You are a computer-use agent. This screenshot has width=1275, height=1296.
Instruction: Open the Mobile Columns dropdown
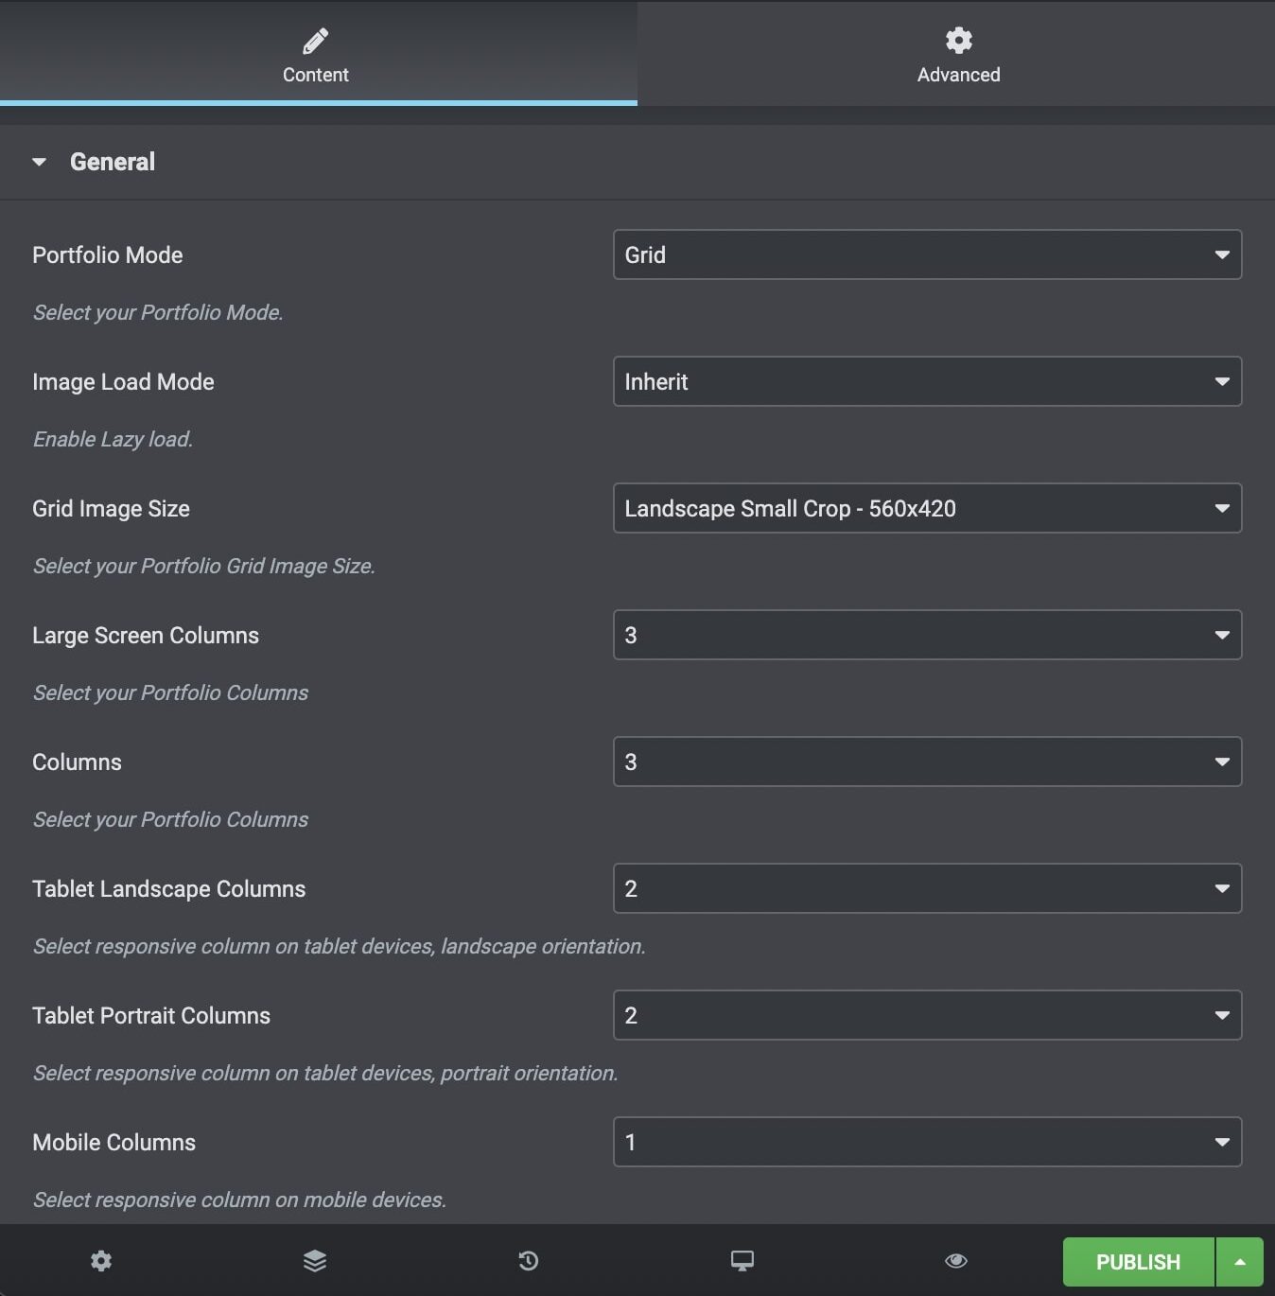click(927, 1142)
